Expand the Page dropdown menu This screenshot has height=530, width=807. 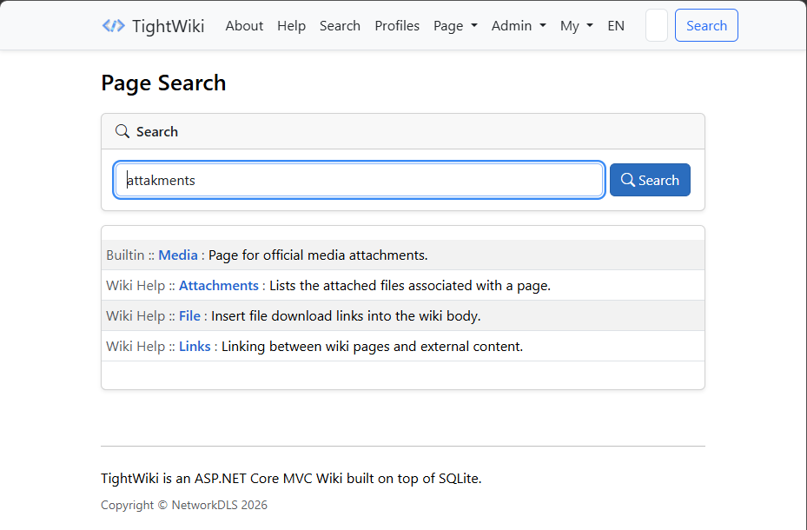[455, 26]
